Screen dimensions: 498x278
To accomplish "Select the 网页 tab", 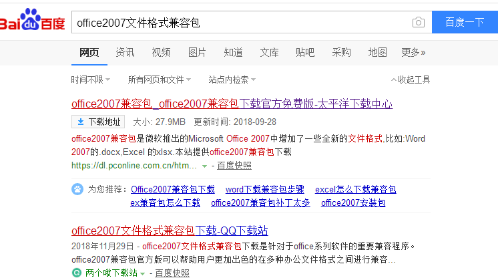I will click(89, 52).
